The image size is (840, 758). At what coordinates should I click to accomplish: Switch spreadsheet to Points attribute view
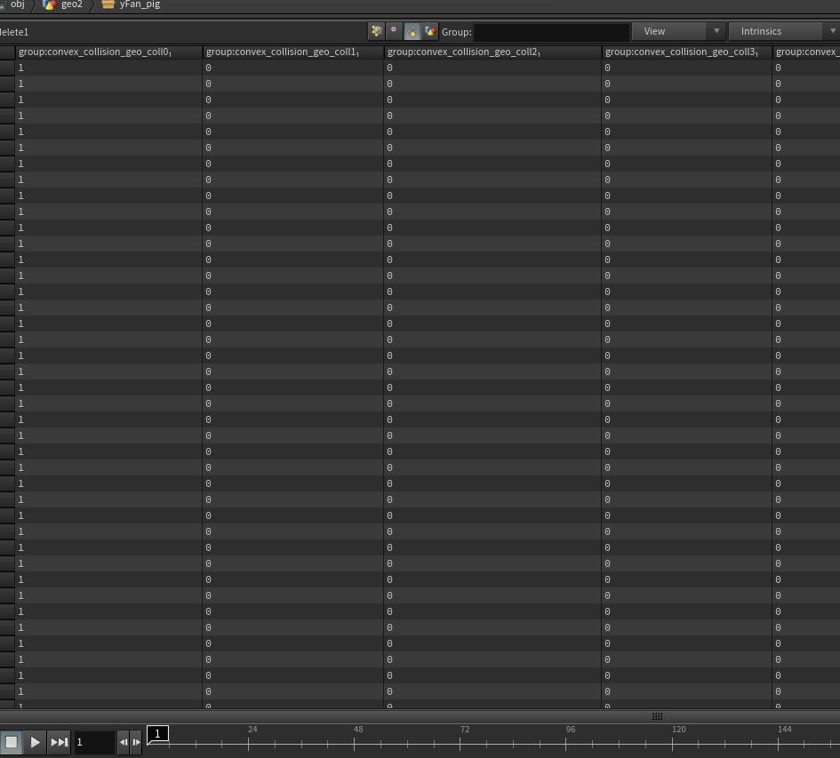point(377,32)
